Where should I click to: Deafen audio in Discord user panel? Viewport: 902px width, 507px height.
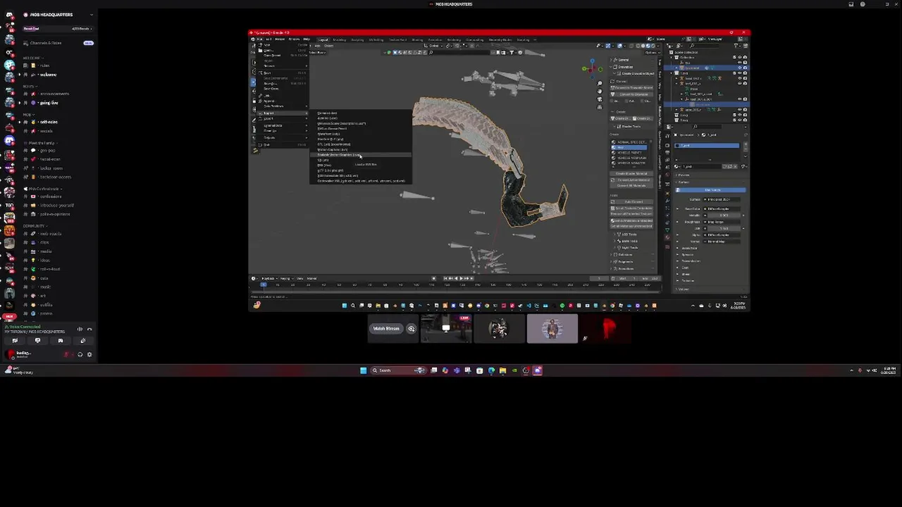click(80, 354)
